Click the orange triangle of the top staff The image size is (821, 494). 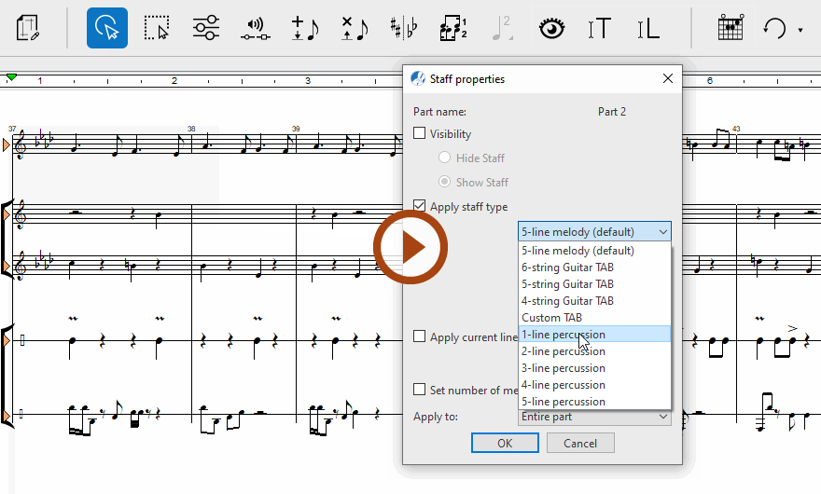[x=7, y=145]
